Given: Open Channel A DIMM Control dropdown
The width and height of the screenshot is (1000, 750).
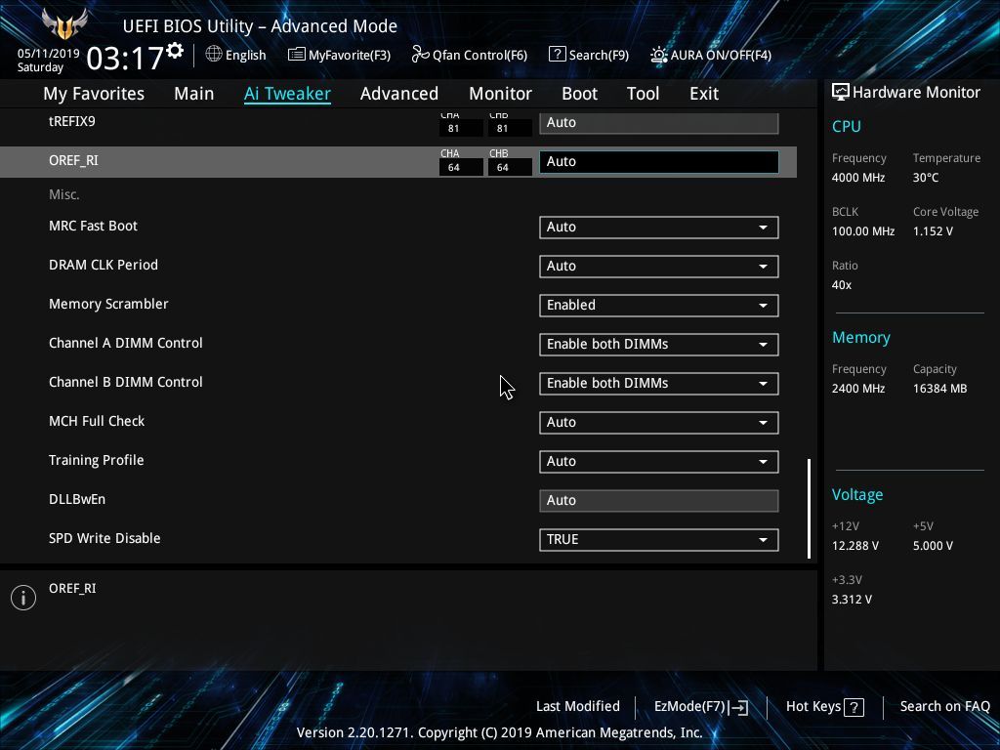Looking at the screenshot, I should 659,345.
